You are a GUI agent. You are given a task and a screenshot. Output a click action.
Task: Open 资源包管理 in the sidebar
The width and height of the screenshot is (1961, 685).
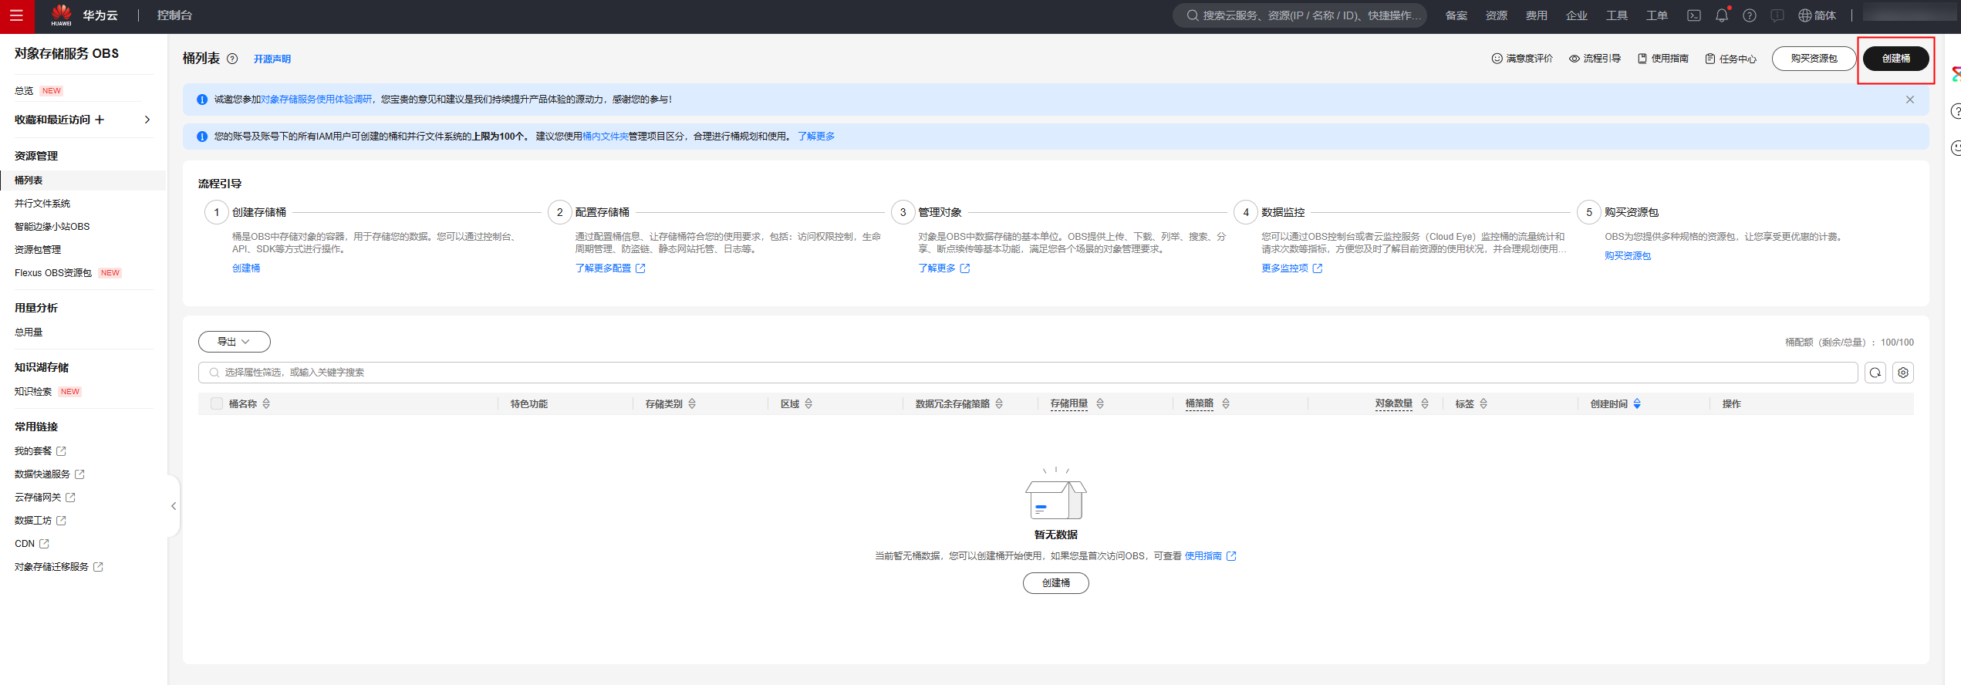[x=38, y=250]
